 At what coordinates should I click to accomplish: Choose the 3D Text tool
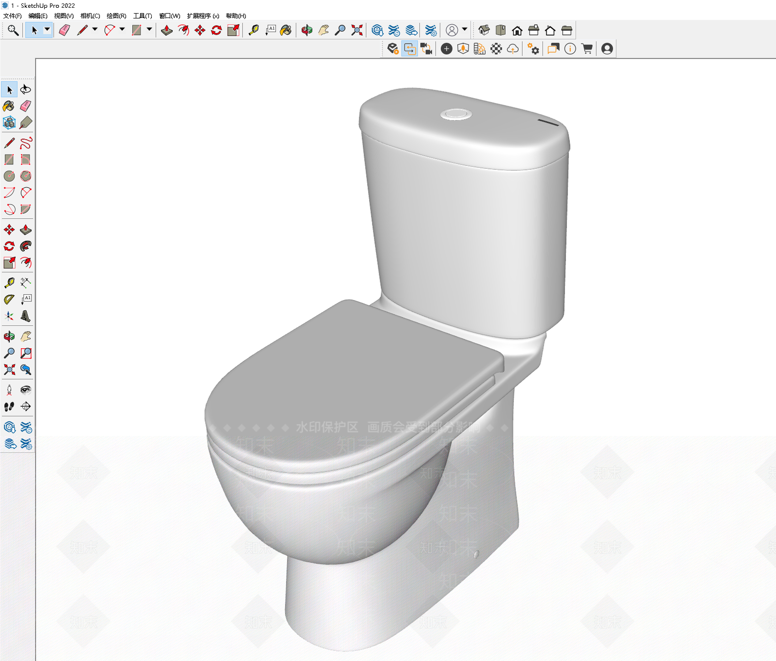coord(26,316)
